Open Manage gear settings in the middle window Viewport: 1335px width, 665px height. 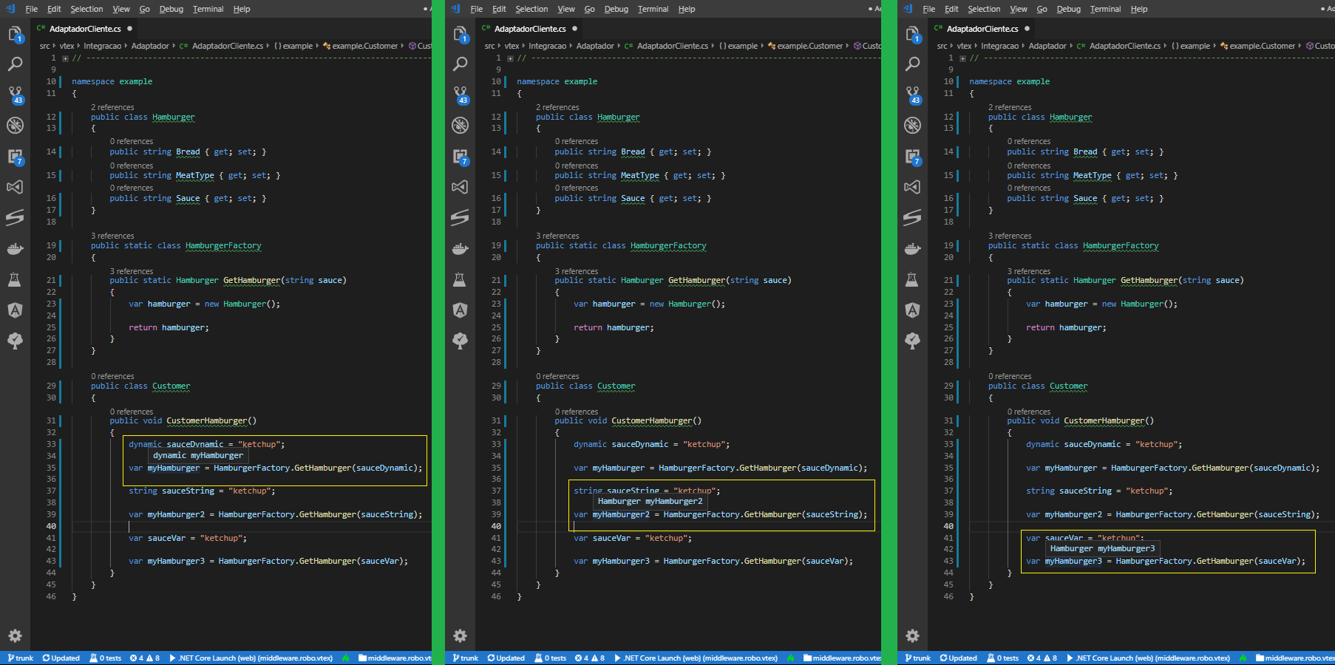pos(460,635)
